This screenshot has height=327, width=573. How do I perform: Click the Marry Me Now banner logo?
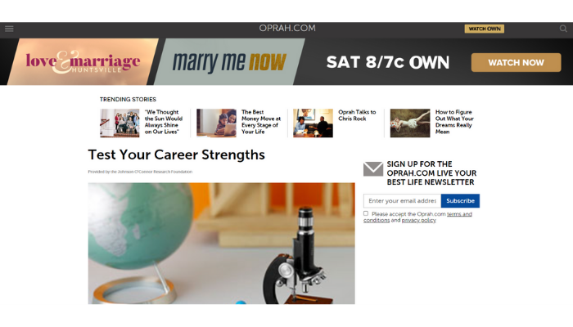(229, 61)
